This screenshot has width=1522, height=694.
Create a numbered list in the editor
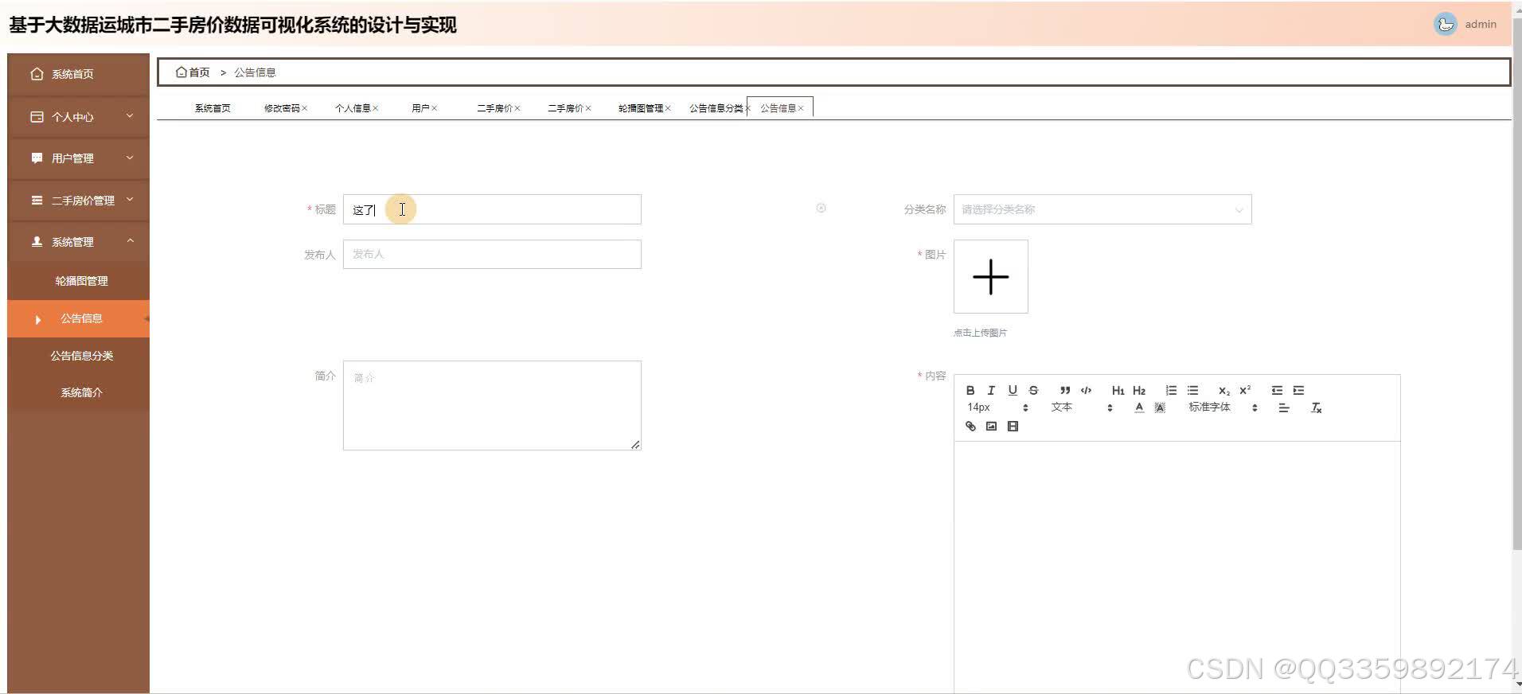click(1171, 390)
